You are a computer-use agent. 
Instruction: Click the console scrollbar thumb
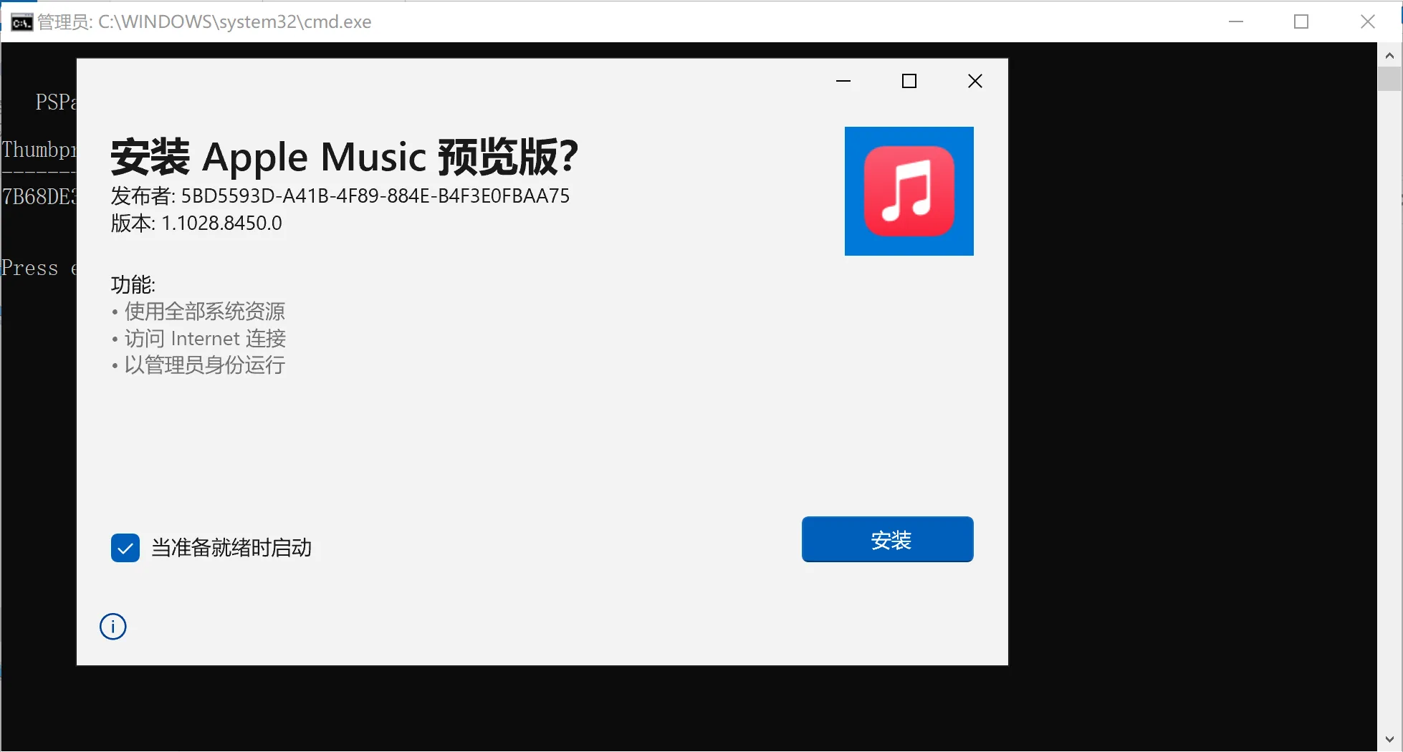(x=1389, y=79)
